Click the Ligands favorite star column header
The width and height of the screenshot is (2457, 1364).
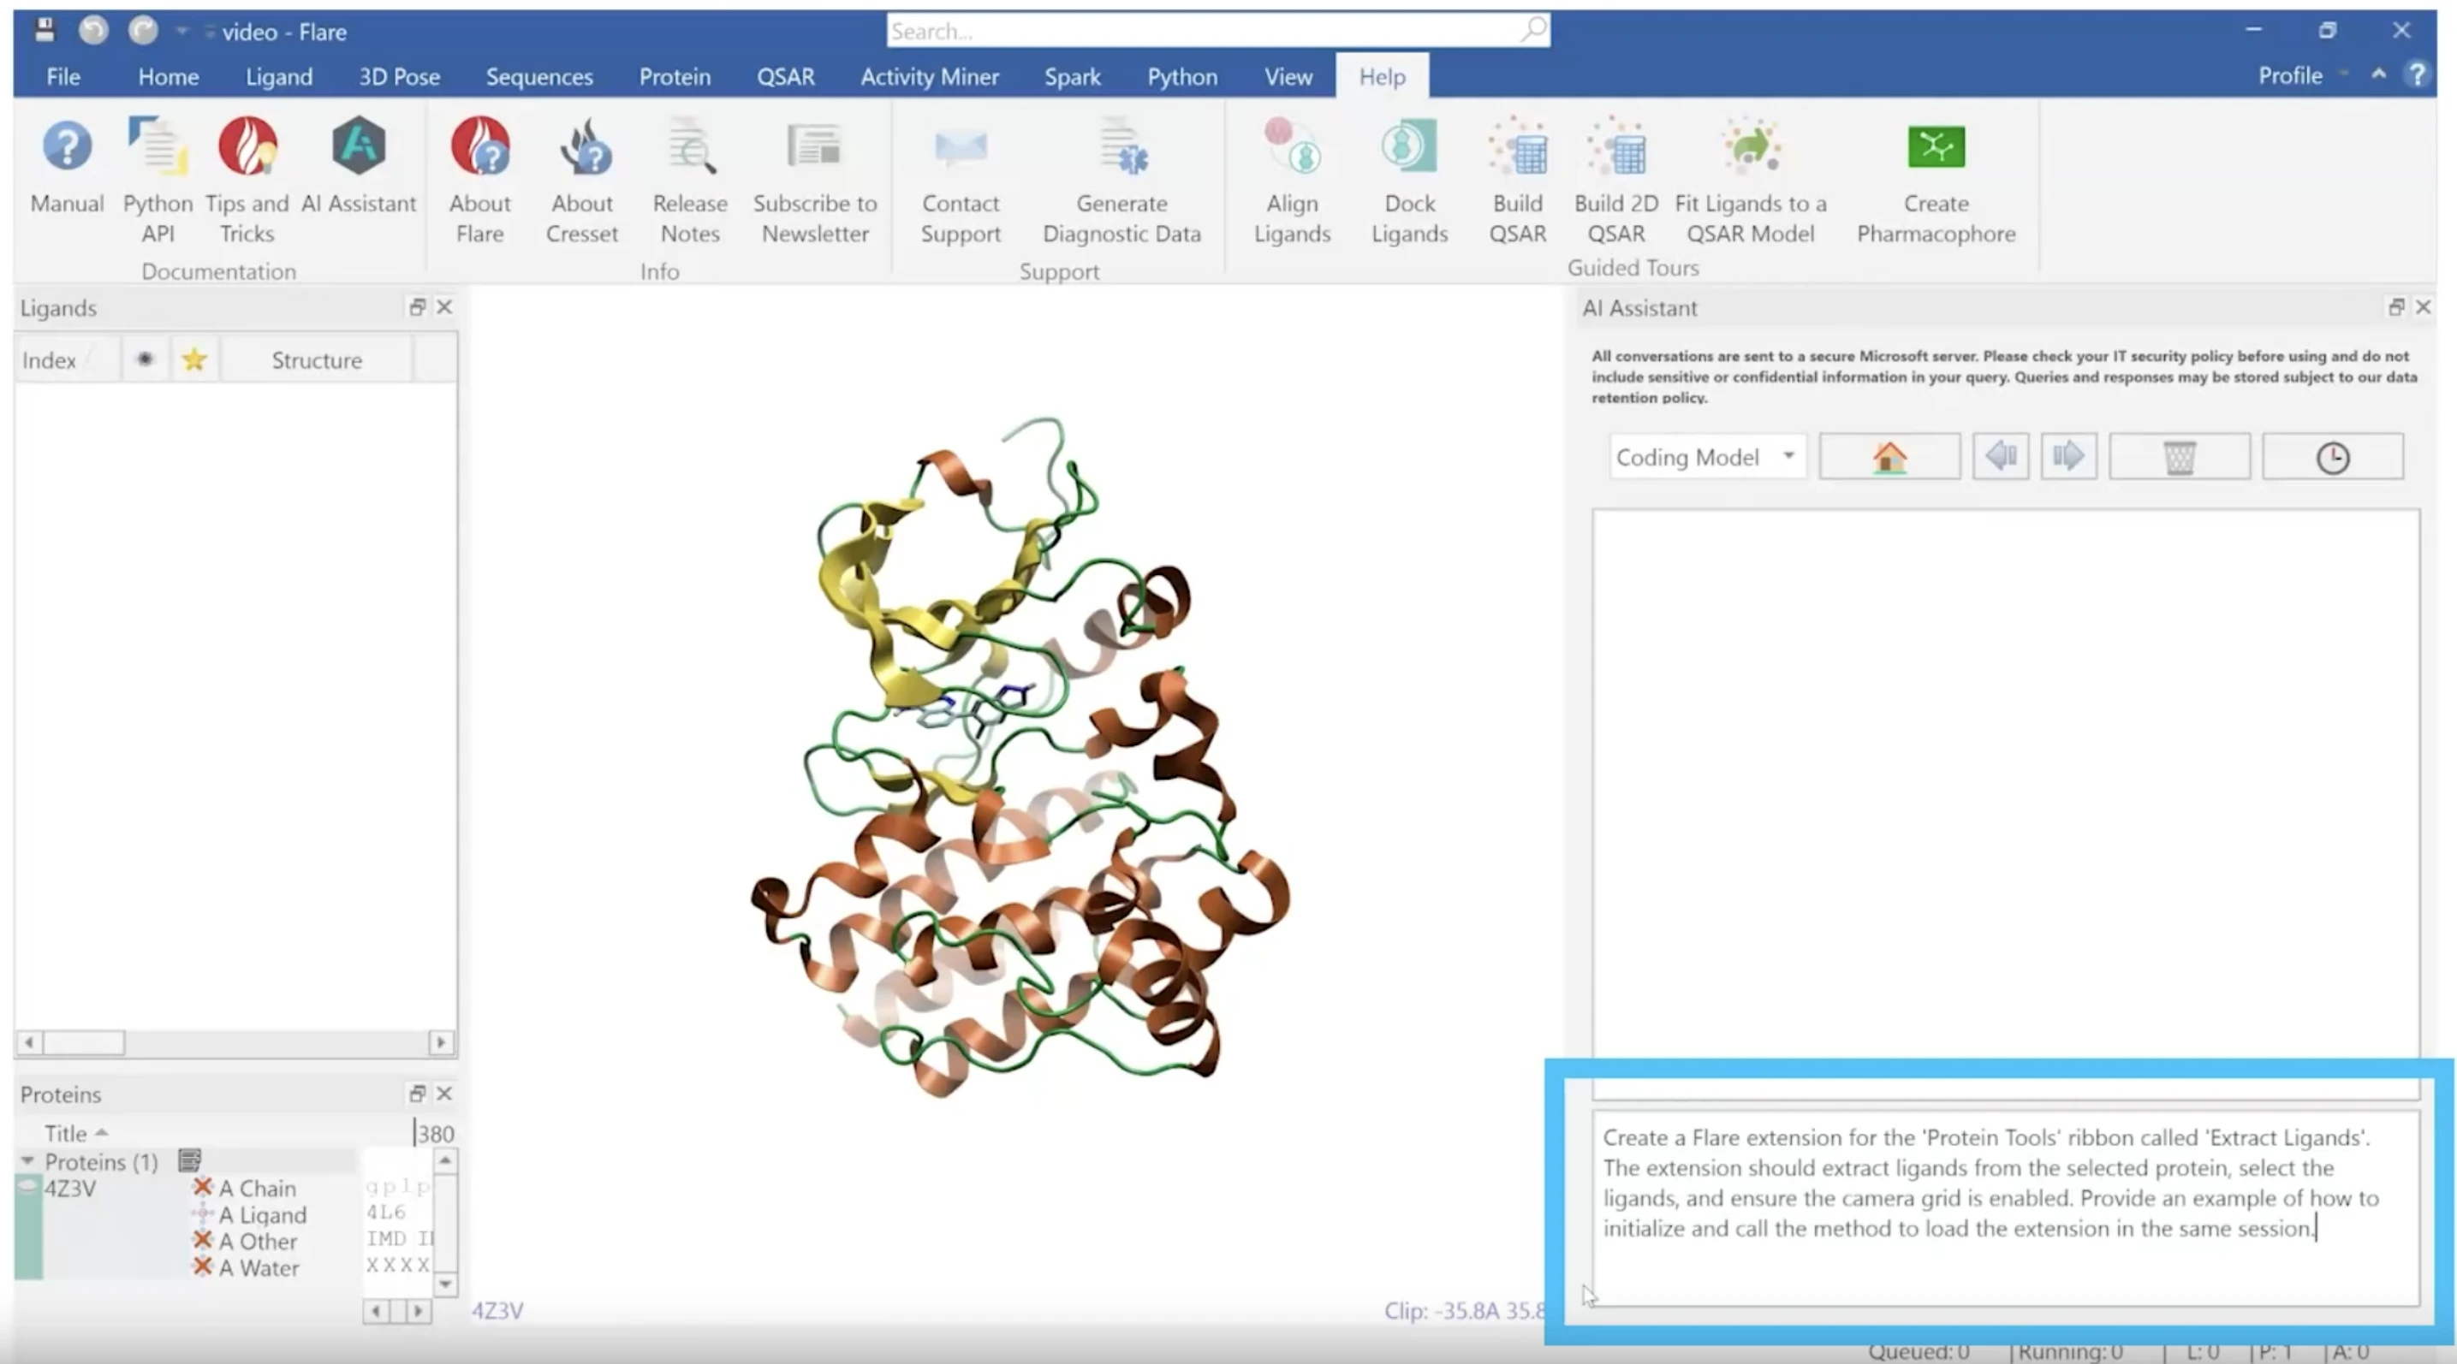194,359
